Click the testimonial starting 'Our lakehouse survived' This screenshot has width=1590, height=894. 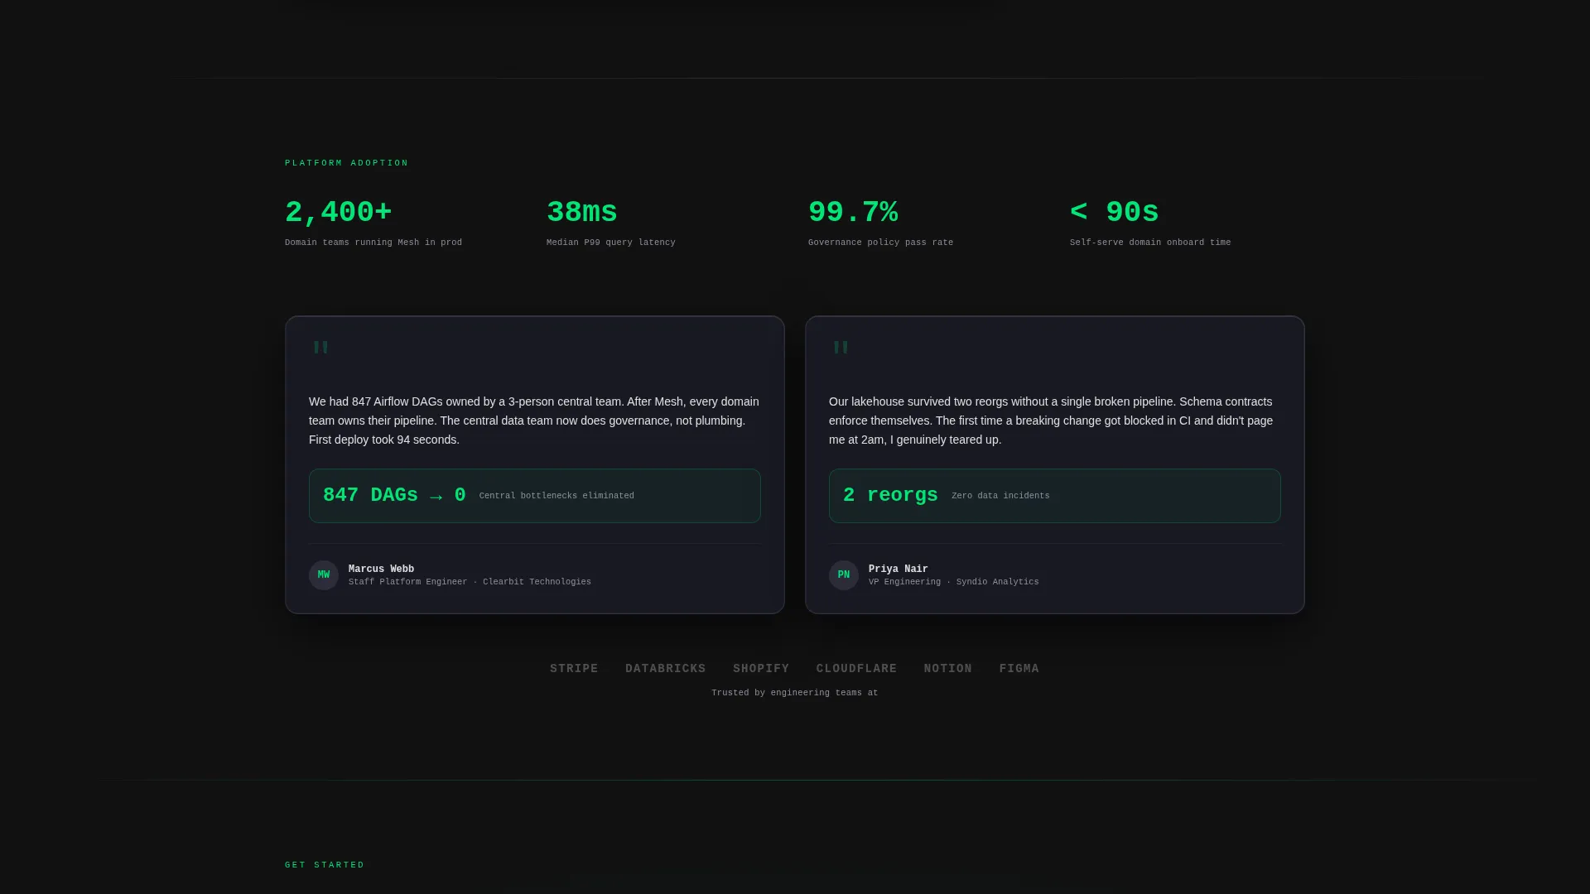pyautogui.click(x=1052, y=421)
